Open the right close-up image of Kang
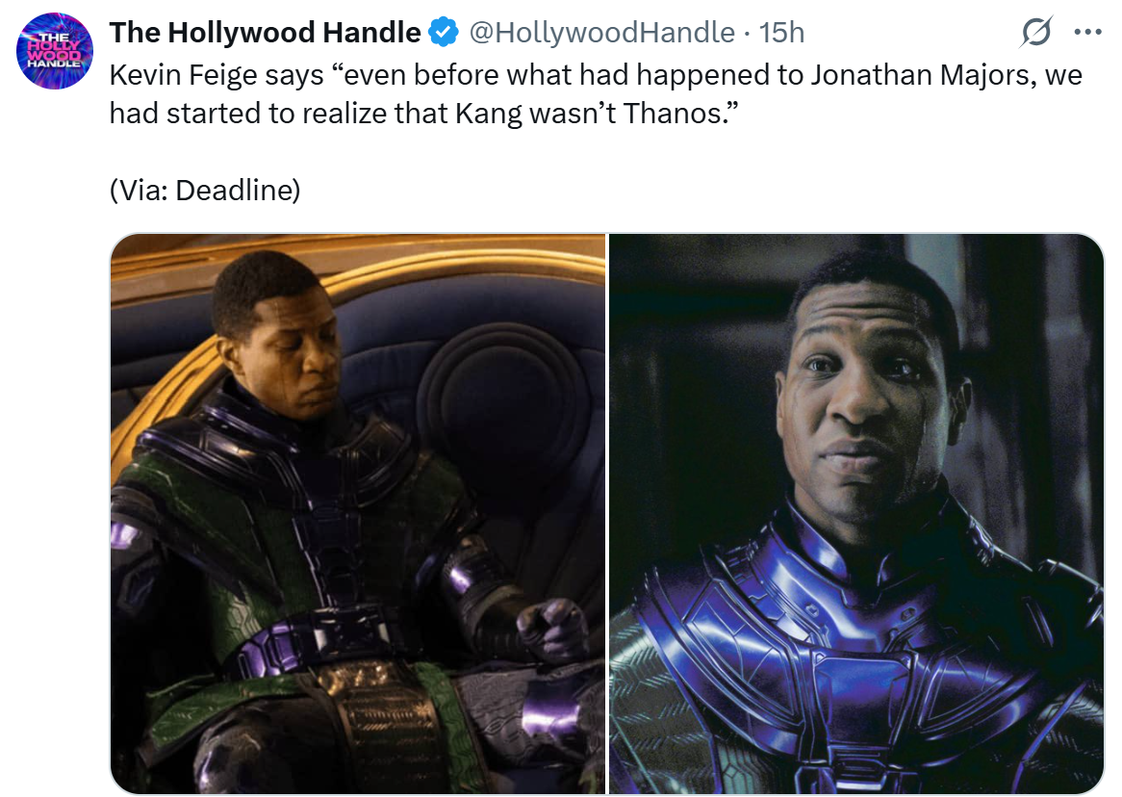 (x=856, y=513)
